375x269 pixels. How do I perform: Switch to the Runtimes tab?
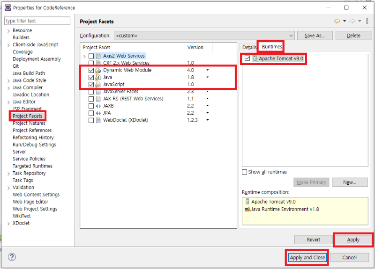(x=272, y=46)
